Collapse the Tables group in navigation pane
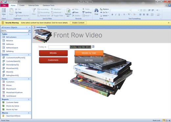The image size is (171, 122). tap(29, 34)
